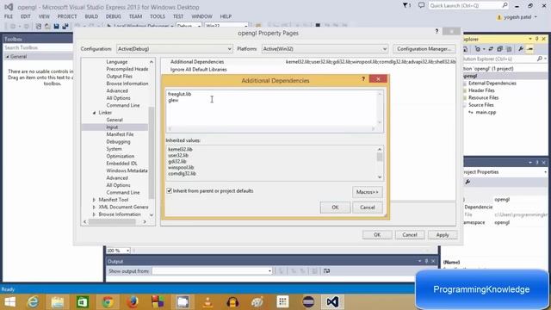Select Linker Optimization property page
The image size is (551, 310).
click(x=121, y=156)
